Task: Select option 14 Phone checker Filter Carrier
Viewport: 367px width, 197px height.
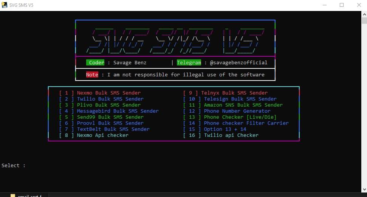Action: pos(236,123)
